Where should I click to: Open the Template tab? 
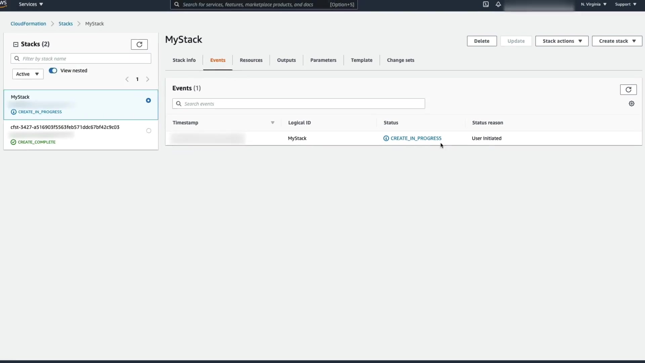point(361,60)
